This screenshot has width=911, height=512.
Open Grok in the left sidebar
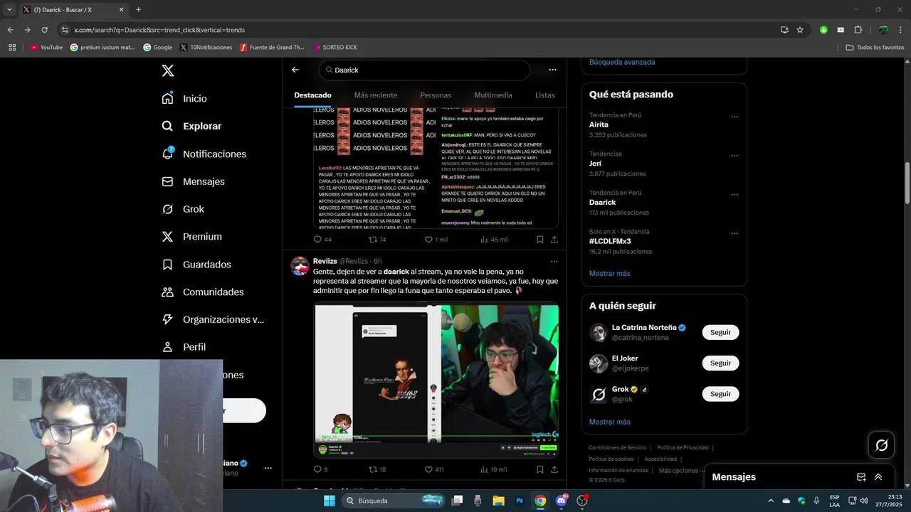click(x=183, y=209)
